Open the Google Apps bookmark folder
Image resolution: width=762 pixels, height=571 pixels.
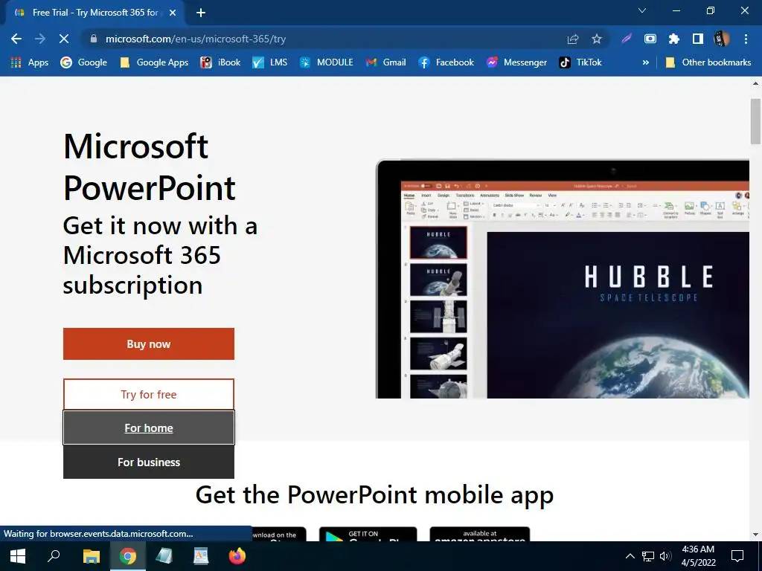[154, 62]
